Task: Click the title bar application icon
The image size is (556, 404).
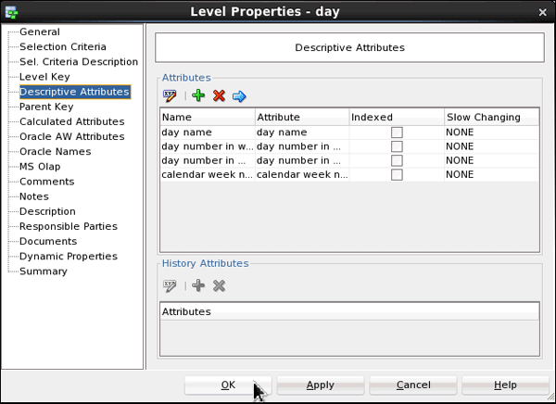Action: pos(11,12)
